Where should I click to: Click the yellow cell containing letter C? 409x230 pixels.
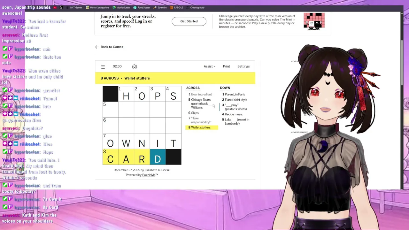pos(110,157)
